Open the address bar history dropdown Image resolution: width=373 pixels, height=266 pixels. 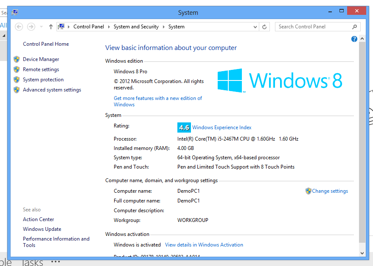coord(255,27)
